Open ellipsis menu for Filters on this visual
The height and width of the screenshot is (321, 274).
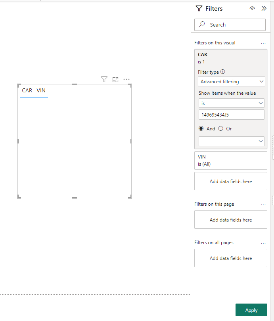[x=263, y=44]
